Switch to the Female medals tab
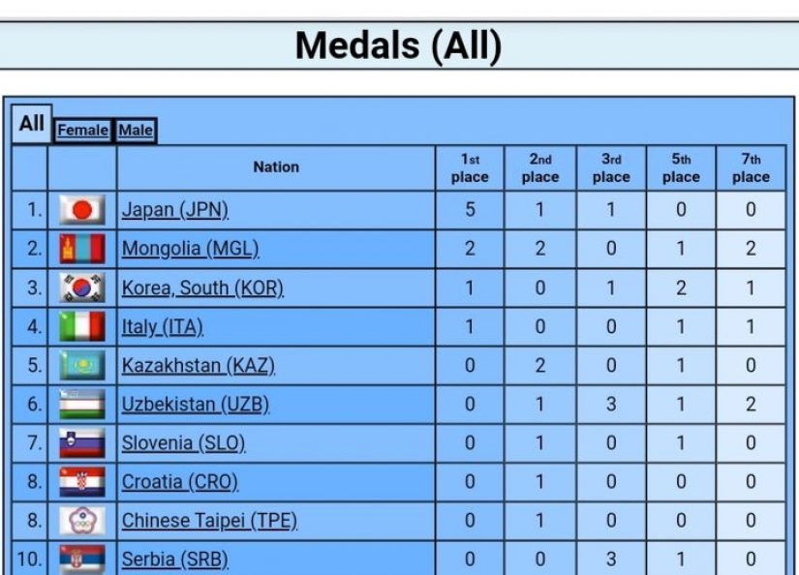The height and width of the screenshot is (575, 799). click(x=82, y=131)
